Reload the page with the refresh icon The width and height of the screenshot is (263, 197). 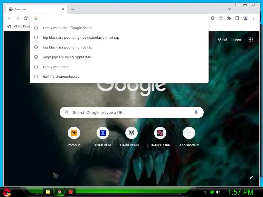point(26,18)
